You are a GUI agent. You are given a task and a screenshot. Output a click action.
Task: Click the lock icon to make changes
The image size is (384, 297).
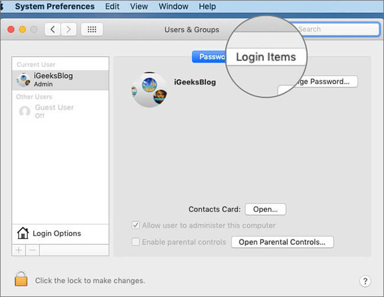click(x=21, y=279)
